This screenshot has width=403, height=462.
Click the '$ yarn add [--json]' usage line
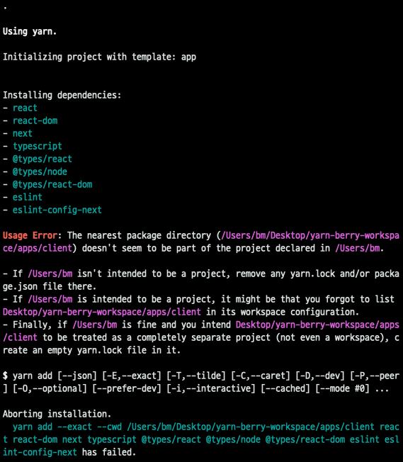(50, 376)
